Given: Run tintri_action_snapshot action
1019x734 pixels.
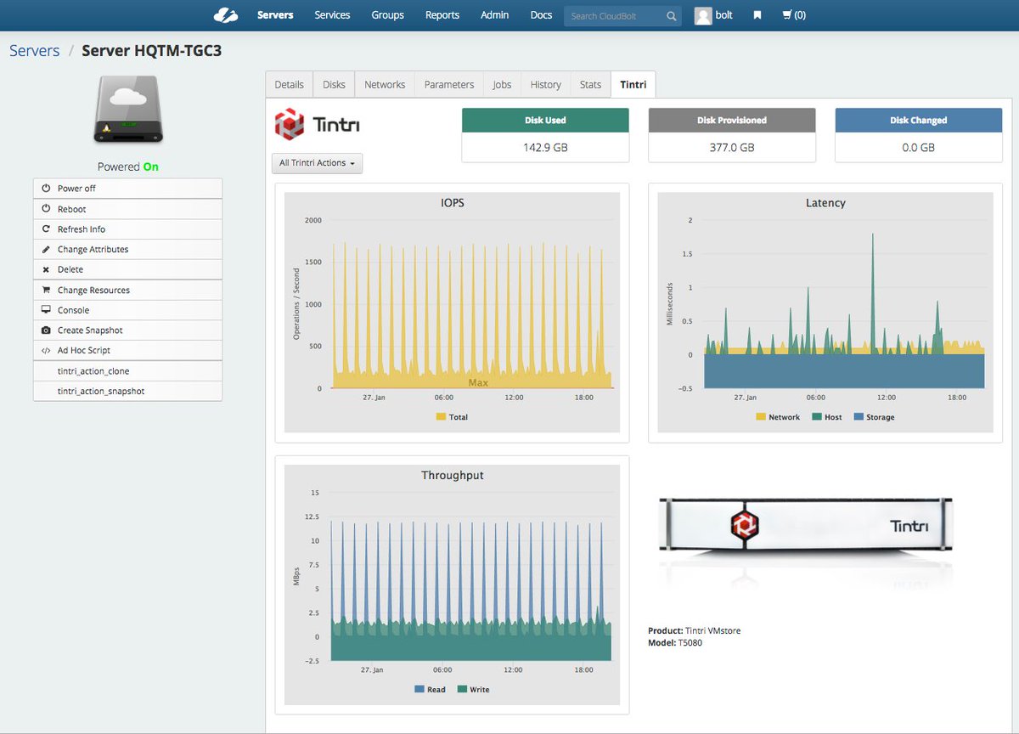Looking at the screenshot, I should (x=127, y=391).
